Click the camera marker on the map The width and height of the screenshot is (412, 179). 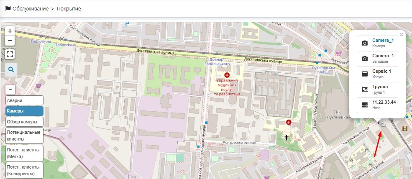(x=381, y=124)
